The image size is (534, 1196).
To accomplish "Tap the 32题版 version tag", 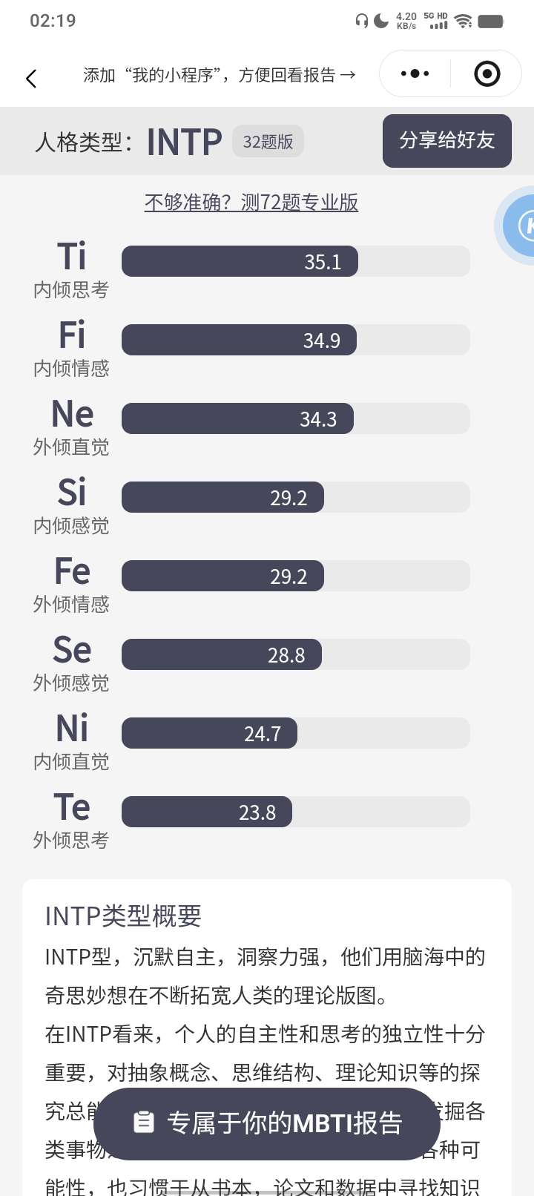I will click(268, 141).
